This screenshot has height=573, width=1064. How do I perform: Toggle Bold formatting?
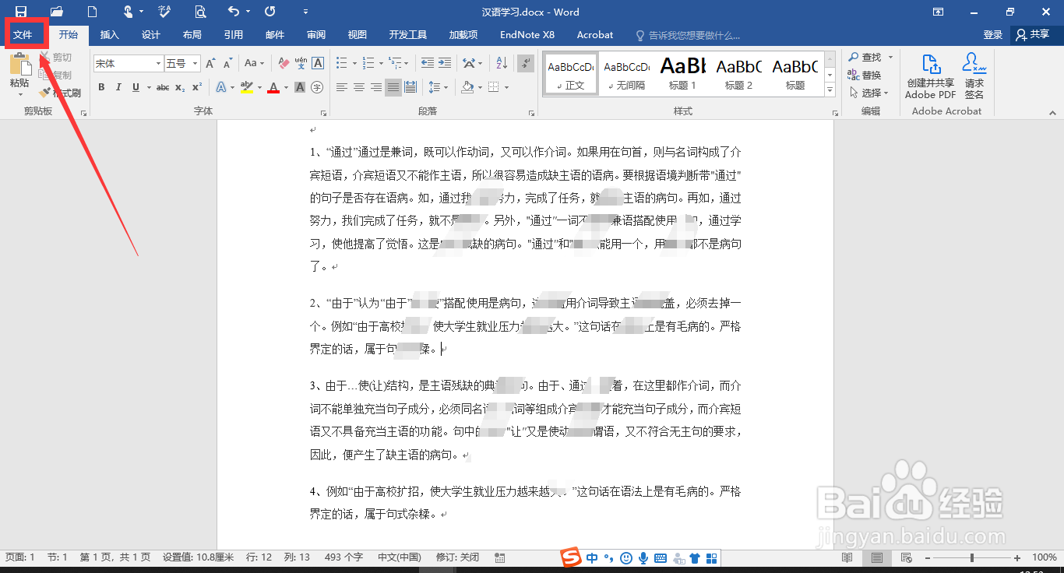click(x=101, y=87)
